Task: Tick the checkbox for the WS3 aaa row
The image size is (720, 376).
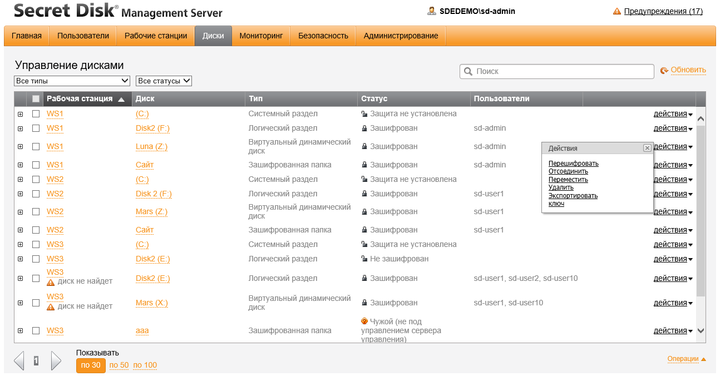Action: pos(36,331)
